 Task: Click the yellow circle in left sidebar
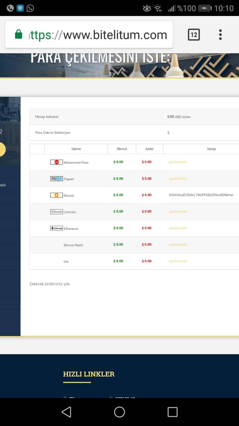tap(2, 149)
